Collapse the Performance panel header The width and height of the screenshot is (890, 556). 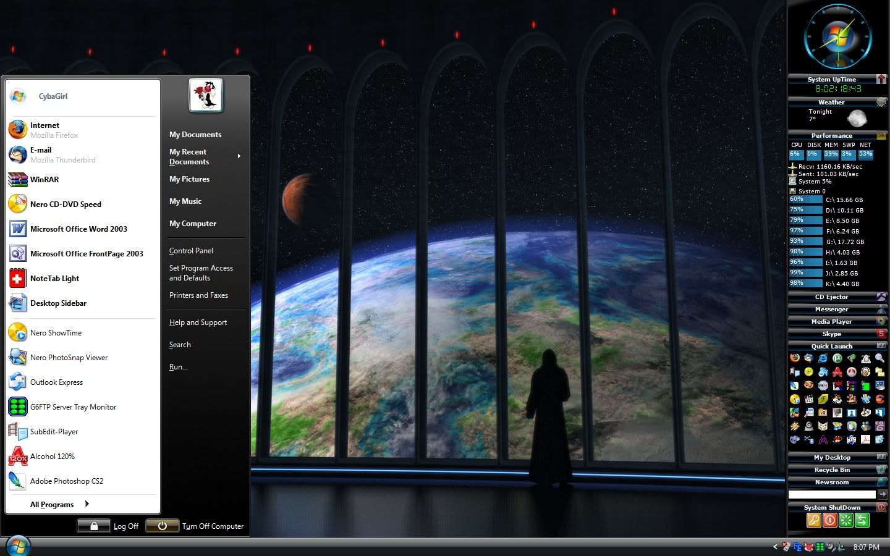point(838,135)
